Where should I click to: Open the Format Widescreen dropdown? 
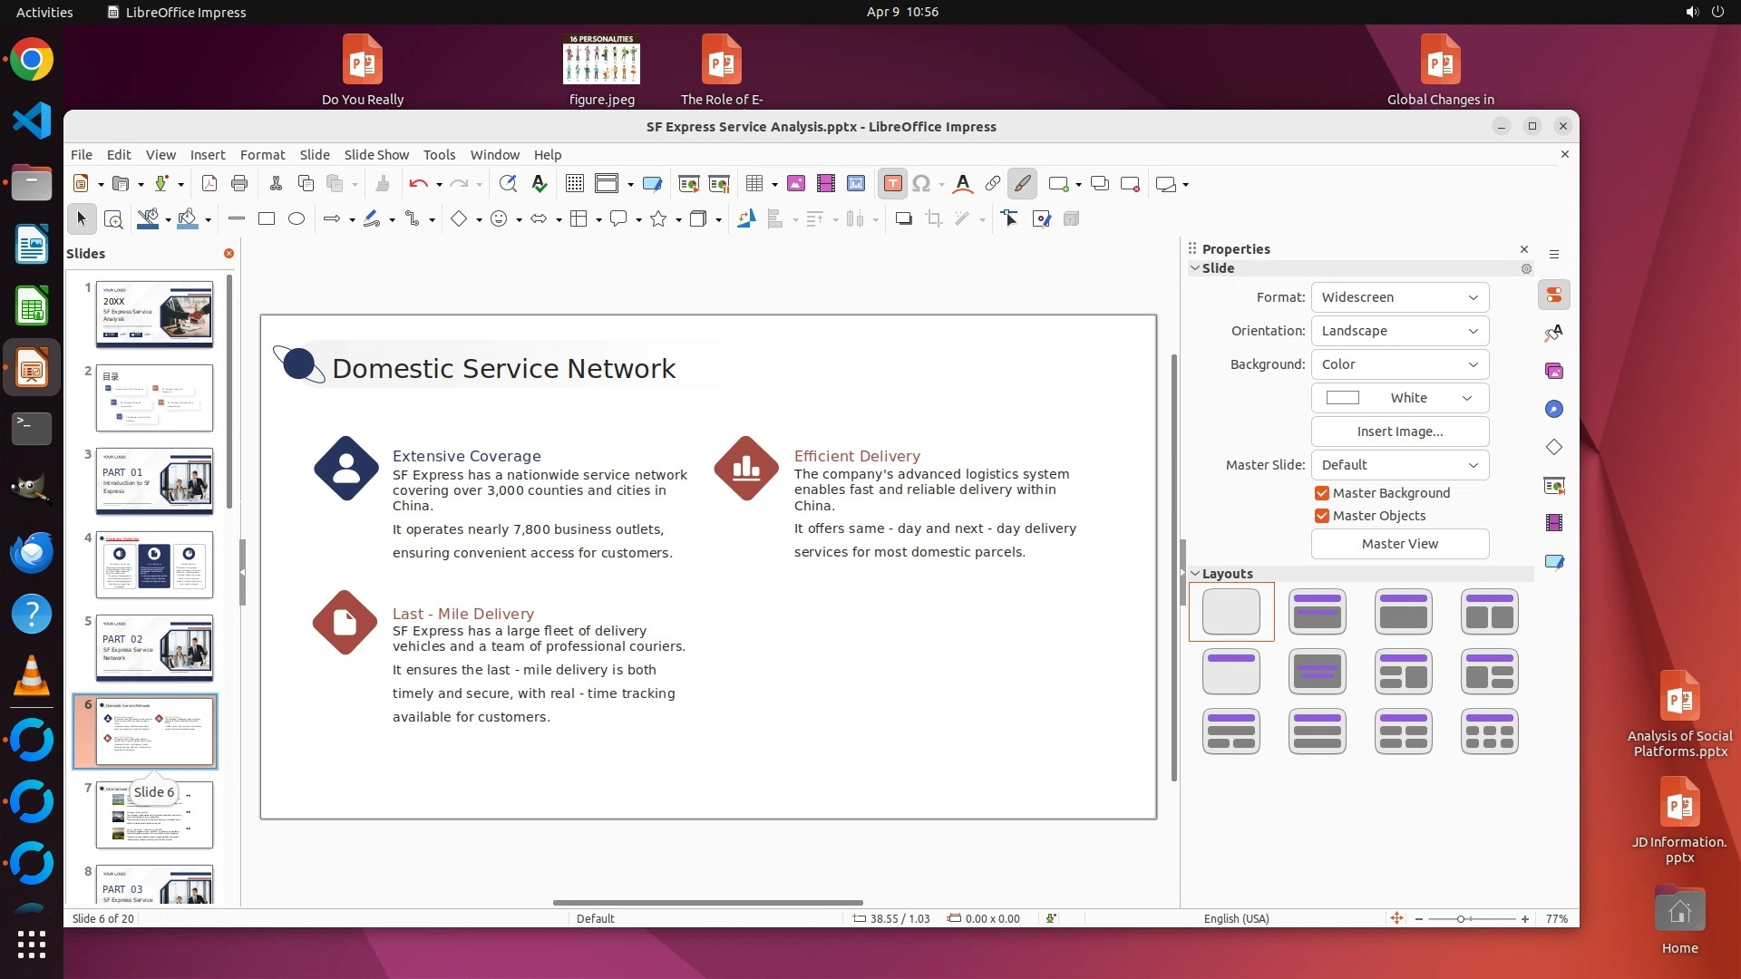[x=1399, y=297]
